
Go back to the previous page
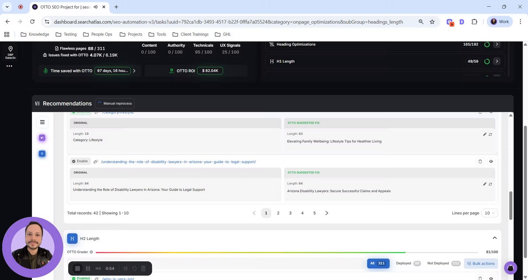click(x=8, y=22)
